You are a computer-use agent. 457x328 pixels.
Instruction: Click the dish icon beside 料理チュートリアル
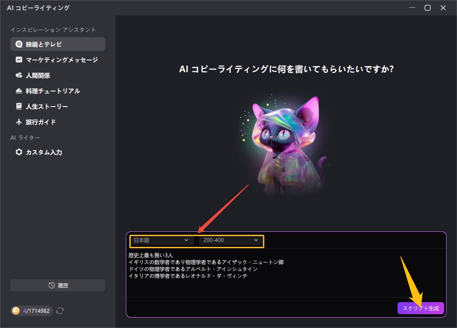(x=19, y=91)
